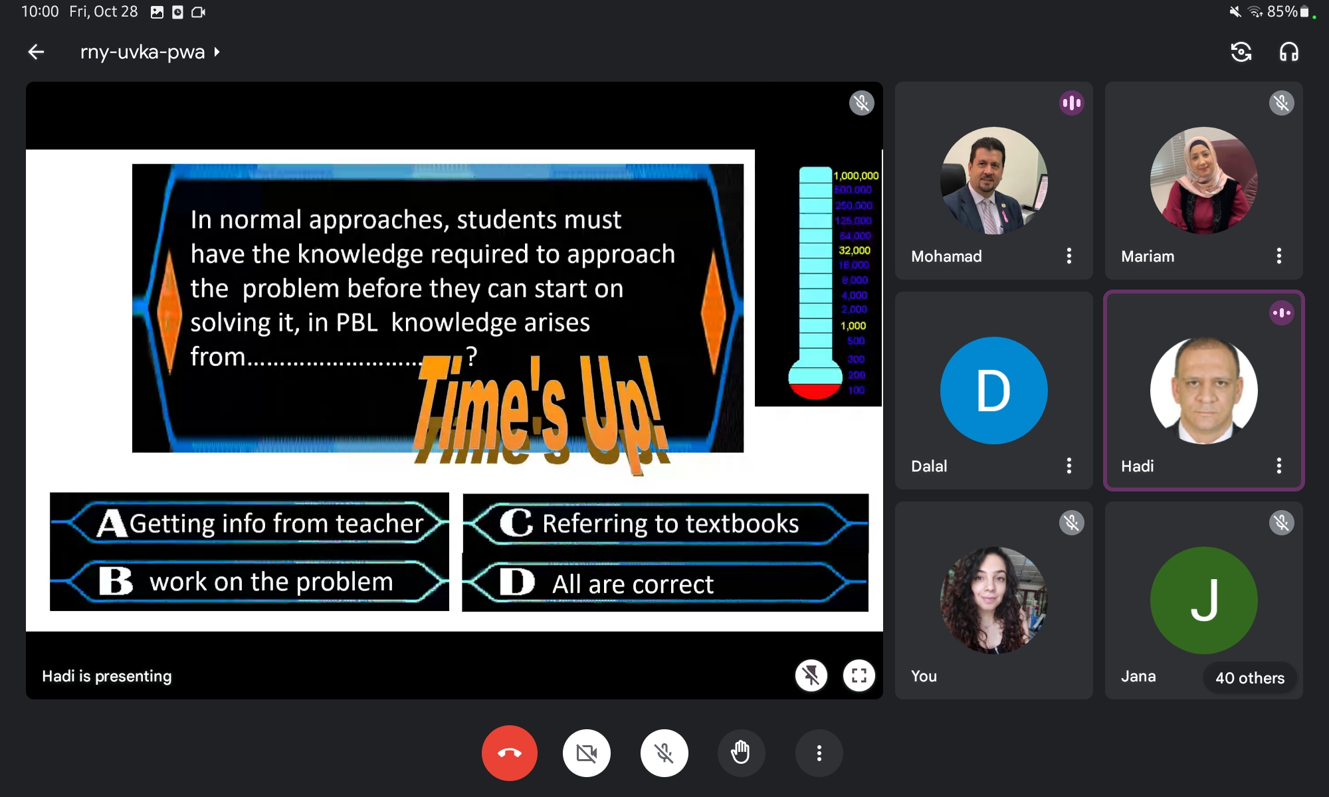Expand meeting details next to rny-uvka-pwa
This screenshot has width=1329, height=797.
click(217, 52)
